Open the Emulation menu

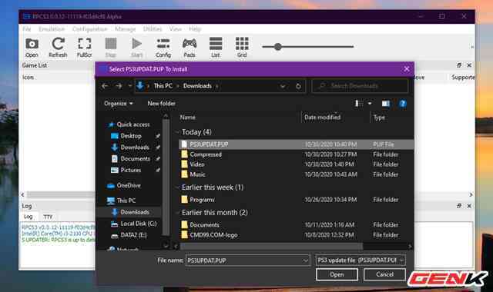click(x=52, y=29)
